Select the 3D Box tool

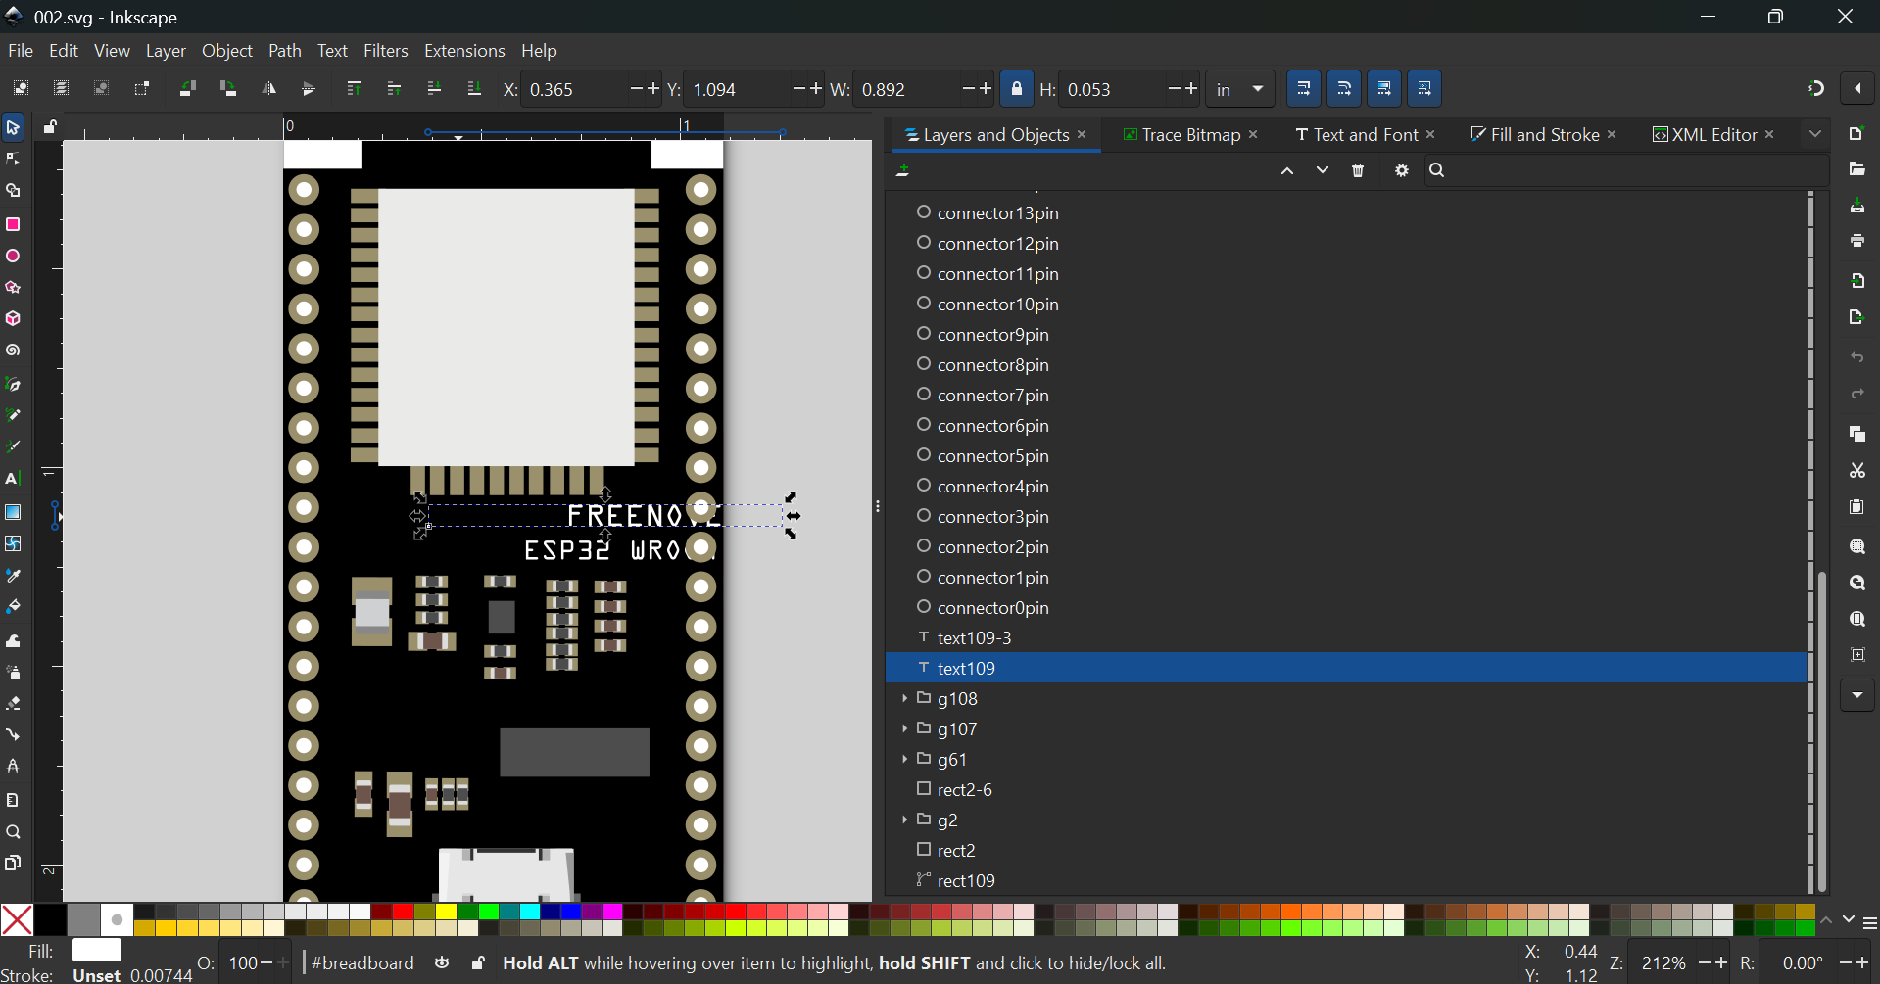13,319
